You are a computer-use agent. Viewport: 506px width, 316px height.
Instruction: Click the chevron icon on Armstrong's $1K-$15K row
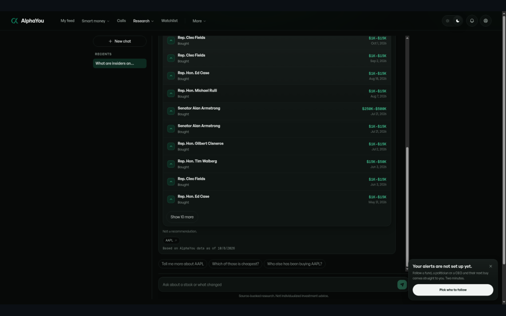(x=171, y=129)
